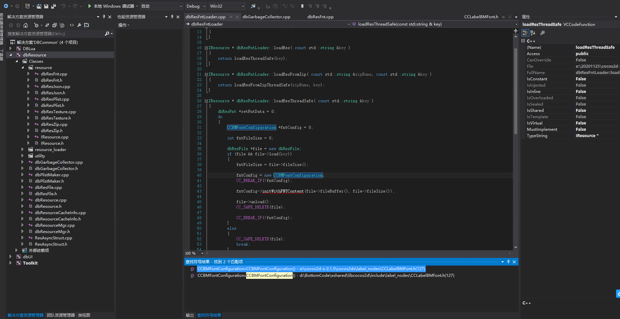The width and height of the screenshot is (620, 319).
Task: Click the Save All toolbar icon
Action: coord(54,6)
